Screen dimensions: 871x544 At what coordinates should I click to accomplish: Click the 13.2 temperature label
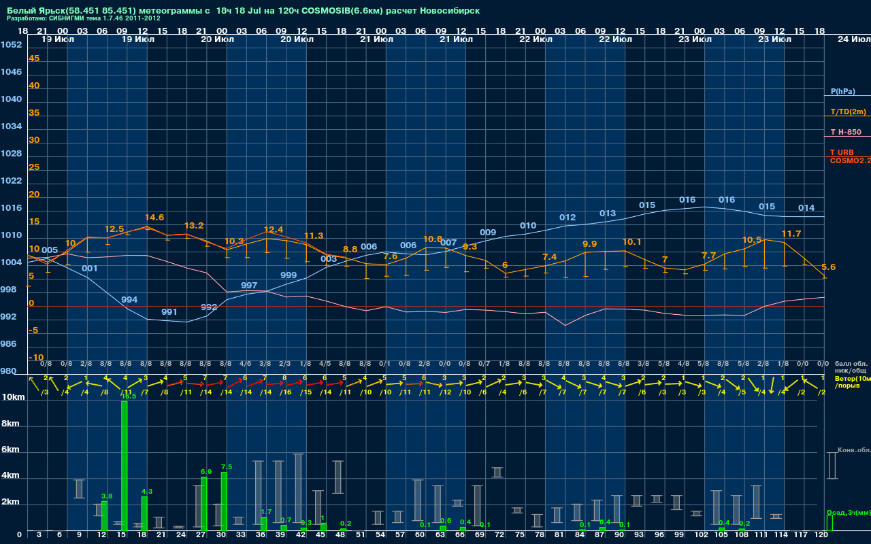click(x=194, y=226)
